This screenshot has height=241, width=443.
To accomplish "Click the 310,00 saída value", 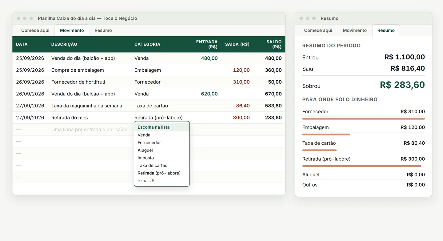I will click(241, 82).
